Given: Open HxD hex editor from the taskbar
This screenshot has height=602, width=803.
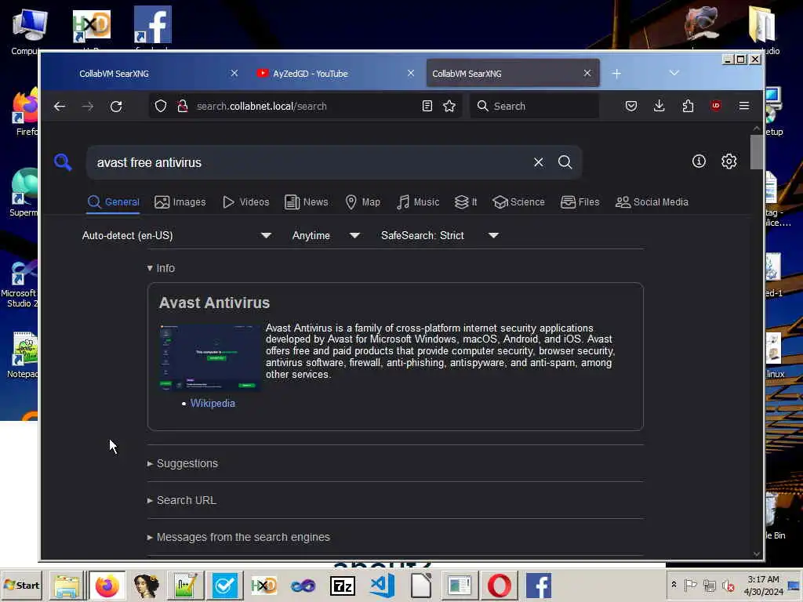Looking at the screenshot, I should click(263, 586).
